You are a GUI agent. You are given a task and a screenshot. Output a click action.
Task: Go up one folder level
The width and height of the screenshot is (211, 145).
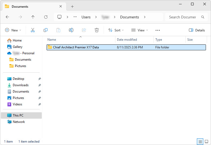33,17
